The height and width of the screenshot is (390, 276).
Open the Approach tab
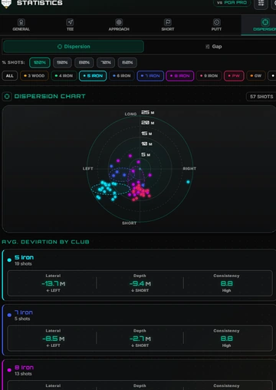[x=119, y=25]
